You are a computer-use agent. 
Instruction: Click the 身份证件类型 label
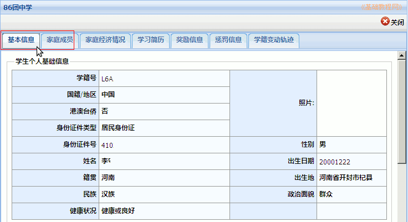76,128
